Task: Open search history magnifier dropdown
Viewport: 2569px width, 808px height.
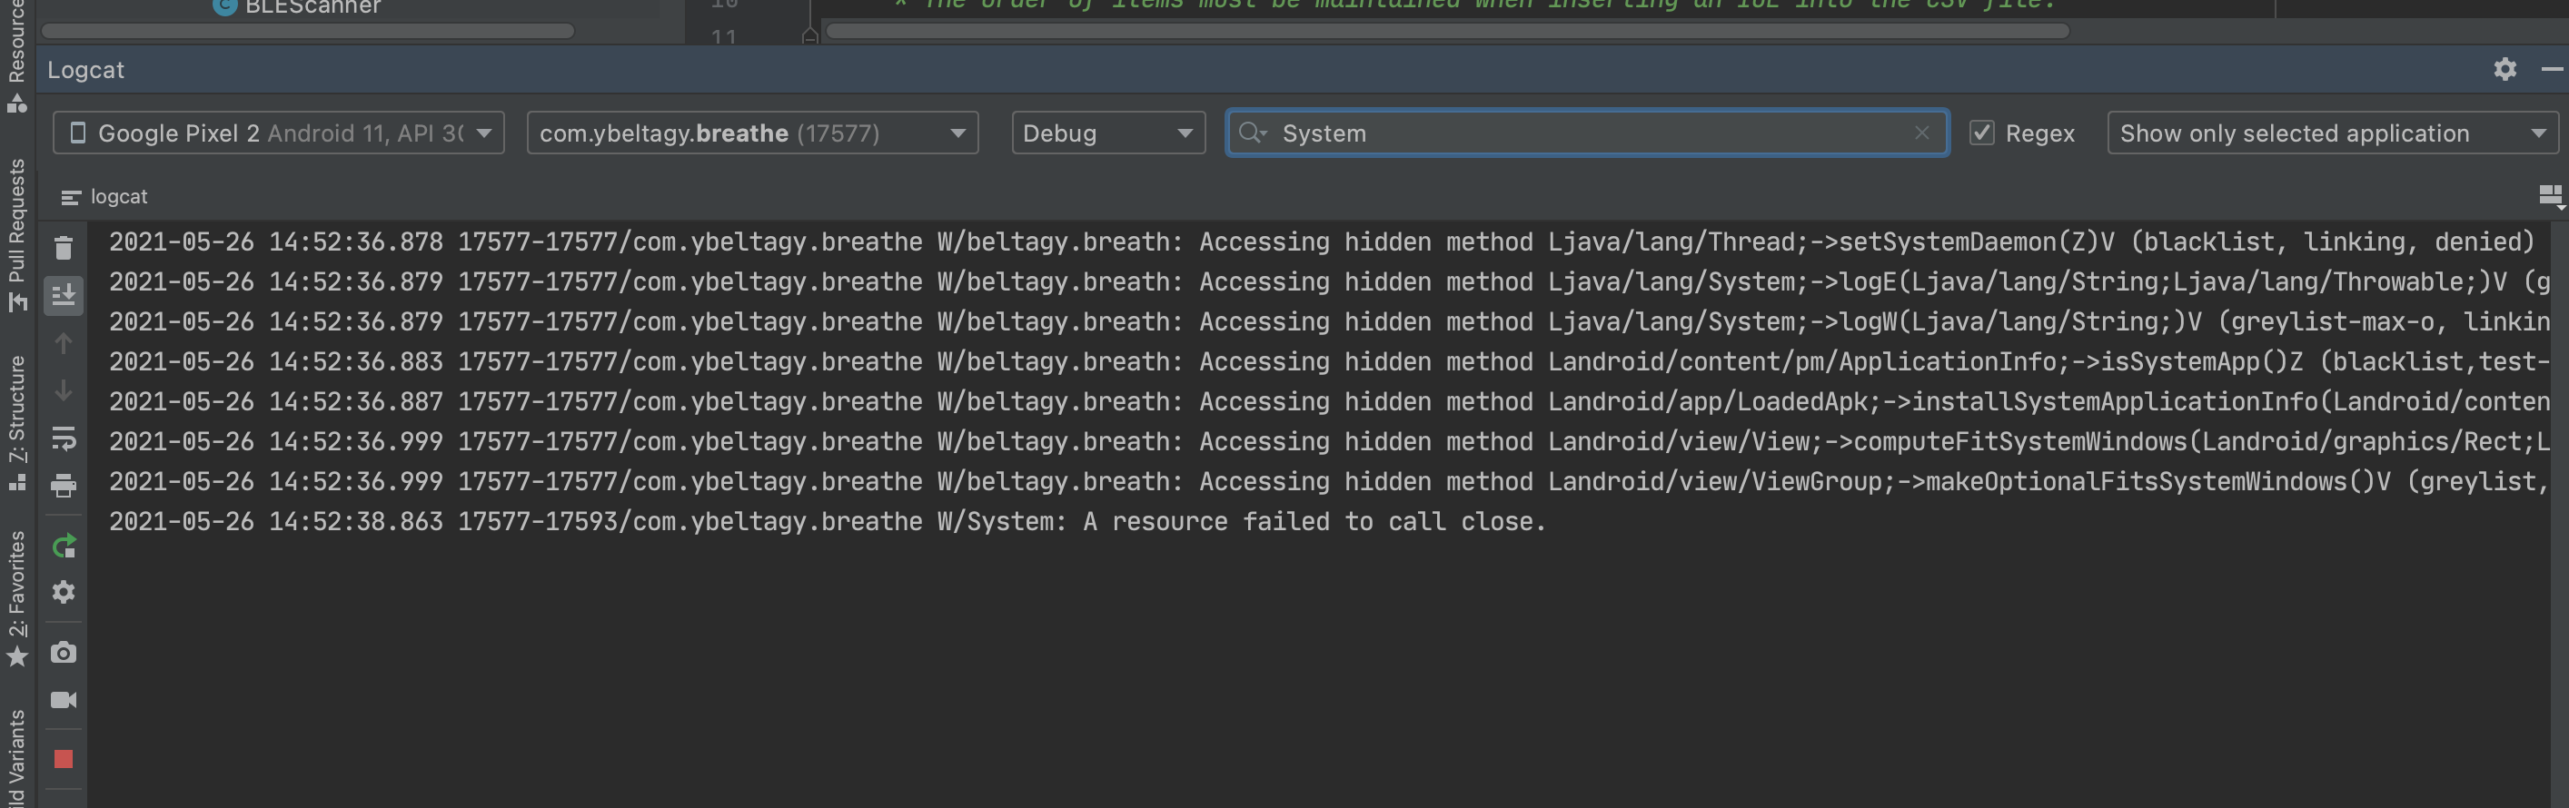Action: point(1253,133)
